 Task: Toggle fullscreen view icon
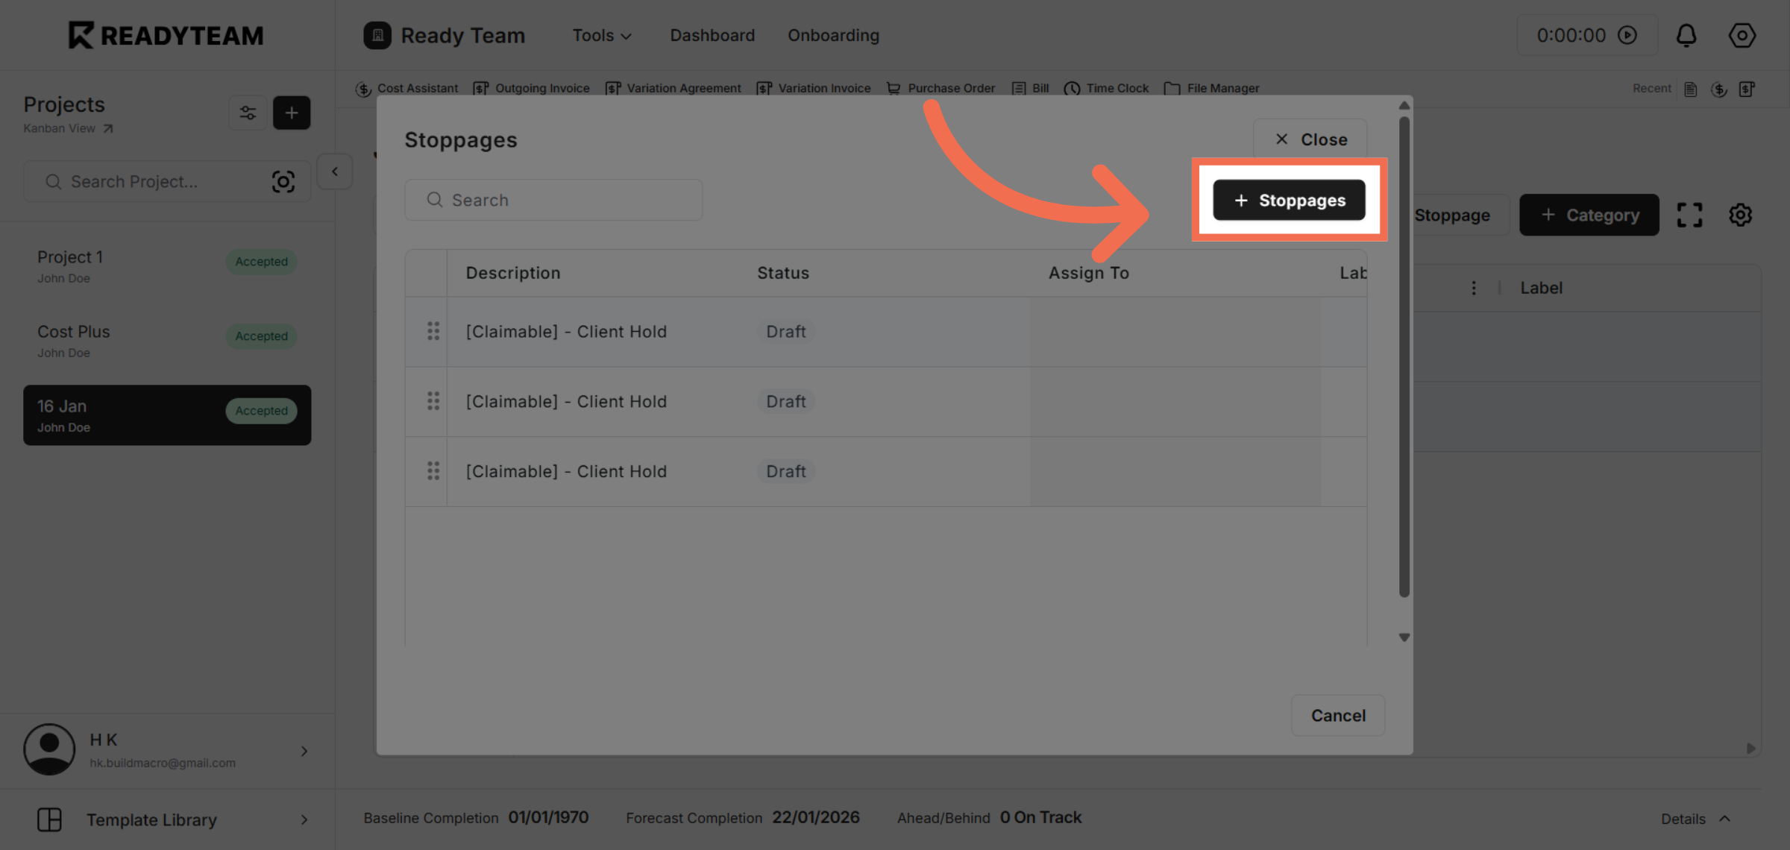[1689, 215]
